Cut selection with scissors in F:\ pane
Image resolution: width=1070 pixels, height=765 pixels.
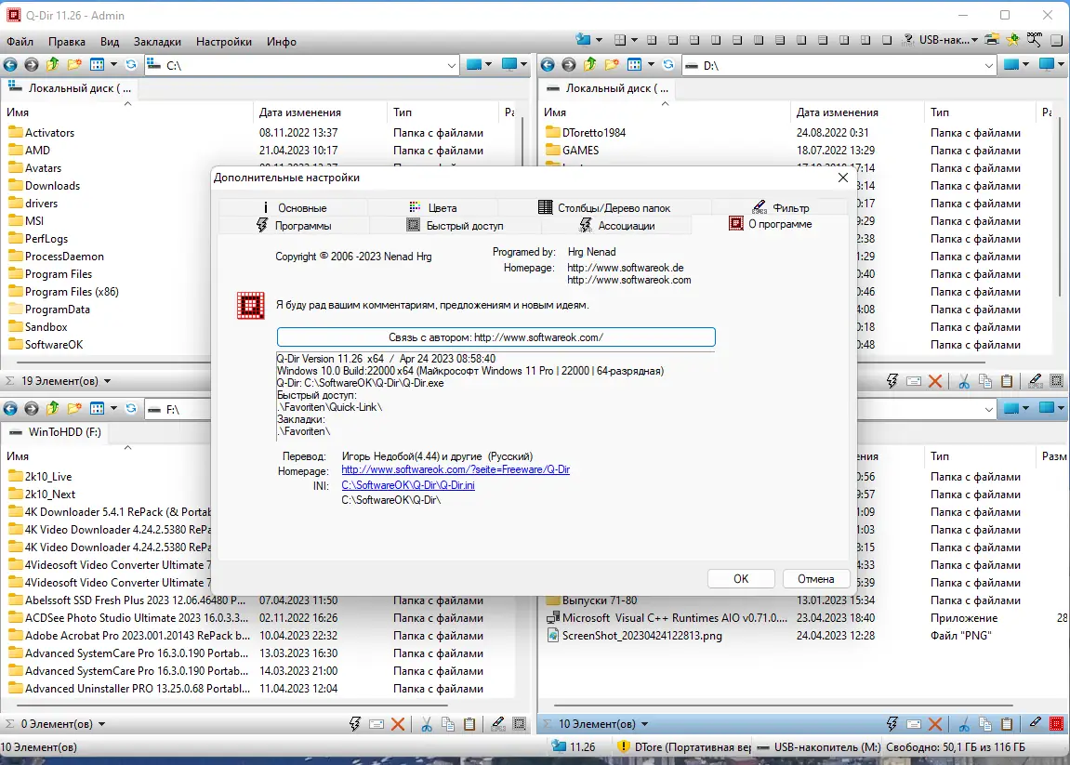click(x=427, y=724)
